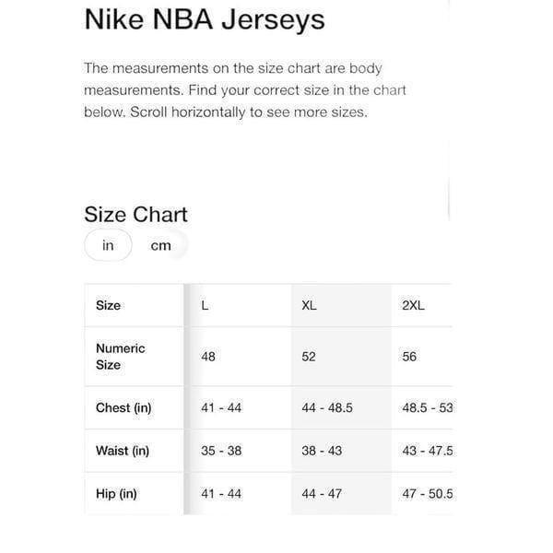The image size is (553, 553).
Task: Select the 2XL size column header
Action: (x=413, y=305)
